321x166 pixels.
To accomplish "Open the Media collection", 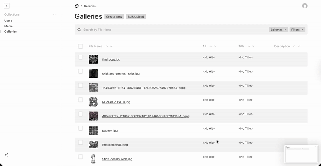I will pyautogui.click(x=8, y=26).
